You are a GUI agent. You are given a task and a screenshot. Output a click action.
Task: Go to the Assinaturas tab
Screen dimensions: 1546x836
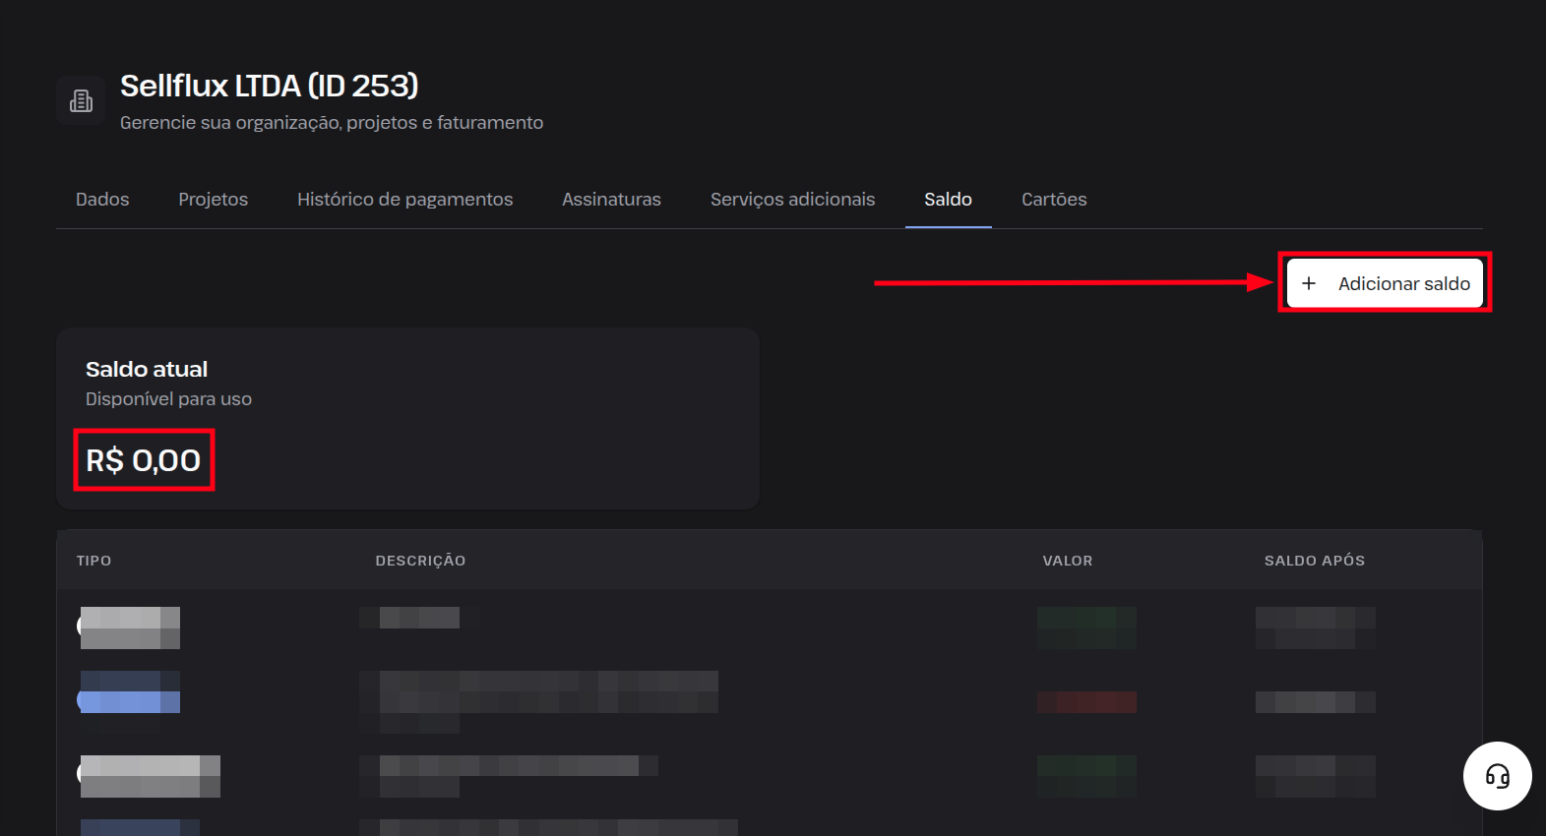click(x=611, y=199)
